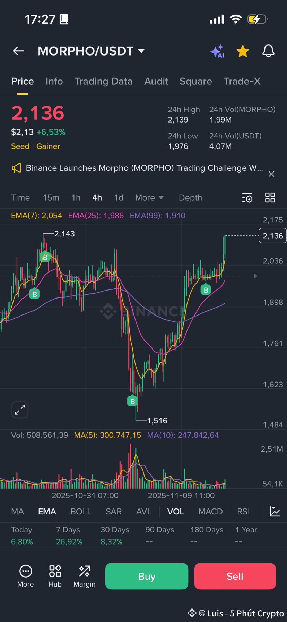Tap the EMA(7) value label
This screenshot has height=622, width=287.
coord(36,216)
